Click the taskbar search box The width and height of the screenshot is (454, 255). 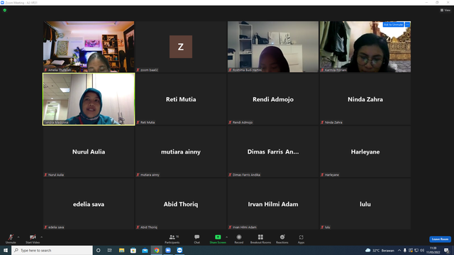click(x=52, y=250)
